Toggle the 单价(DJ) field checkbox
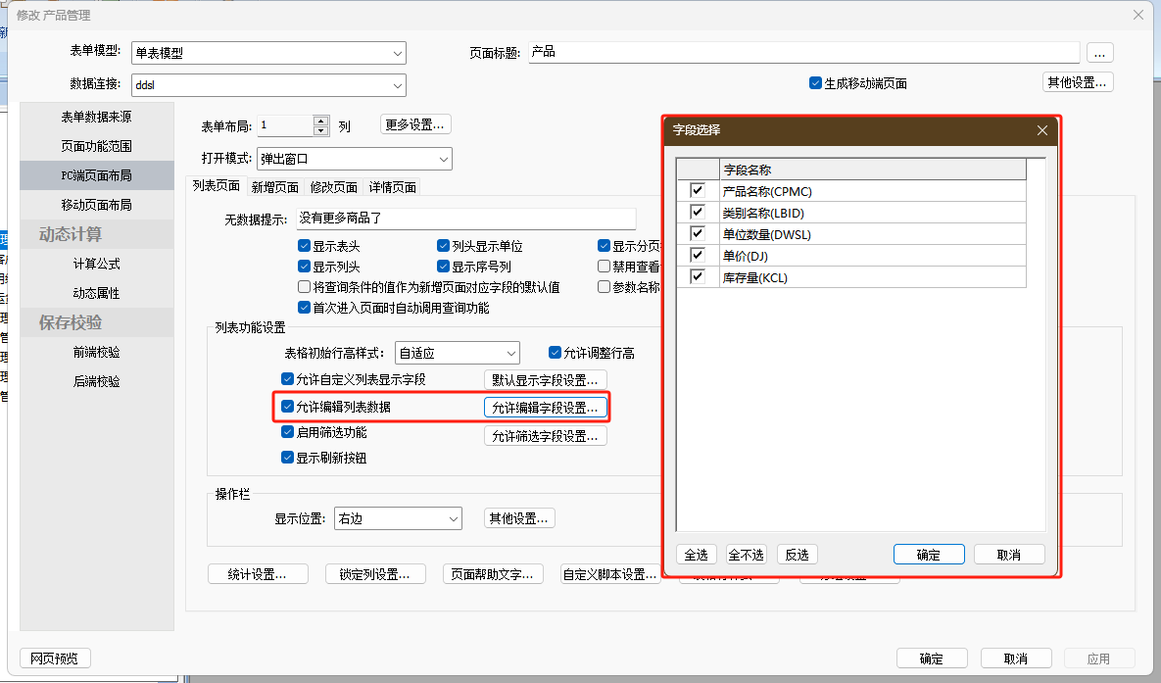 (x=698, y=256)
